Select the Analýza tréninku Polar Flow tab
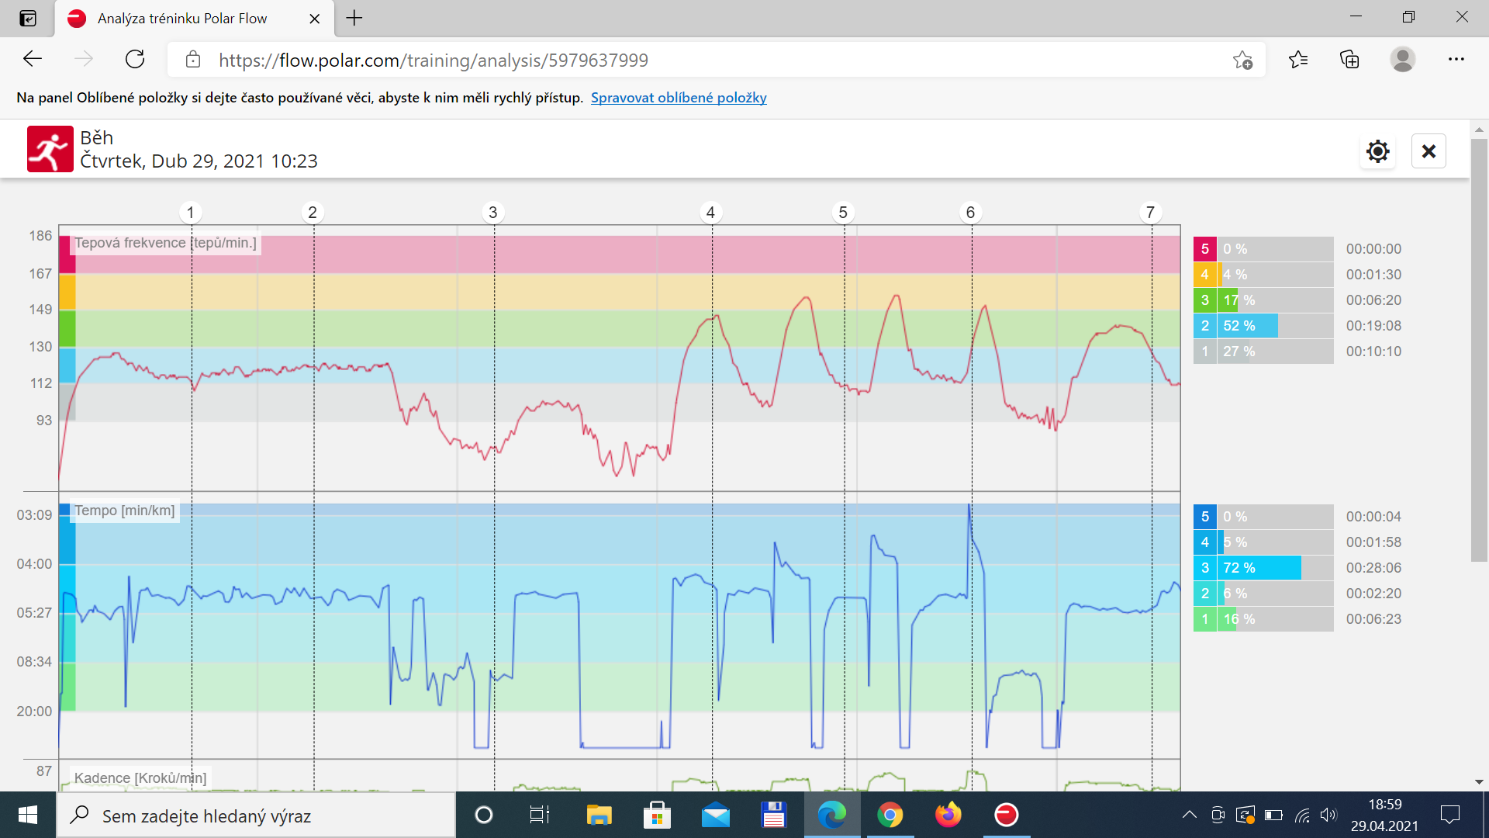The image size is (1489, 838). [x=195, y=19]
